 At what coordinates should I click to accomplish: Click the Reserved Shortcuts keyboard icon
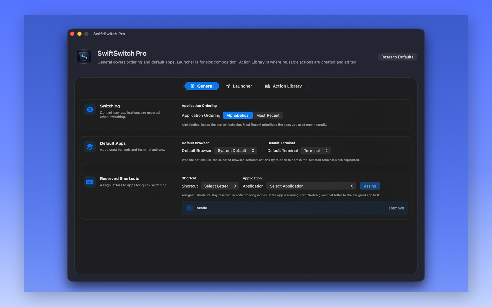(90, 182)
